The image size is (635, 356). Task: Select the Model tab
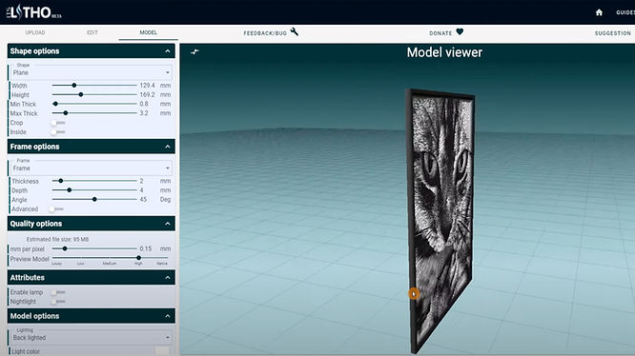click(148, 32)
